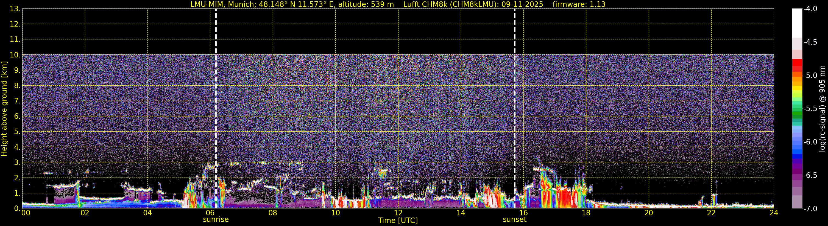The height and width of the screenshot is (226, 828).
Task: Click the station title "LMU-MIM, Munich" text
Action: pos(222,4)
